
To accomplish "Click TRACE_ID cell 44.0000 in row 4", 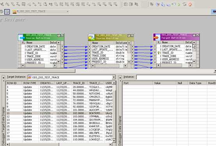I will [x=80, y=90].
